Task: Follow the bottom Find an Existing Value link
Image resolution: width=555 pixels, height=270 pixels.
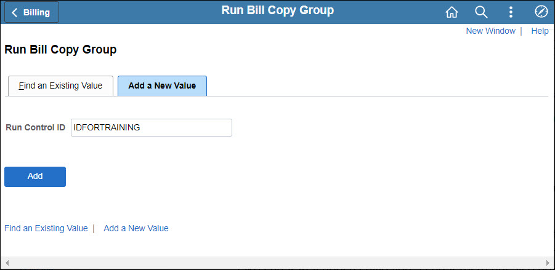Action: pyautogui.click(x=46, y=228)
